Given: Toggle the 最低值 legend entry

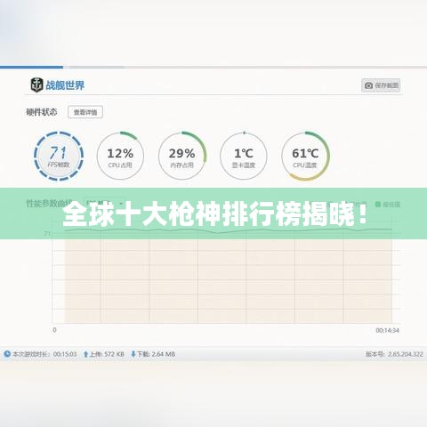Looking at the screenshot, I should point(388,204).
